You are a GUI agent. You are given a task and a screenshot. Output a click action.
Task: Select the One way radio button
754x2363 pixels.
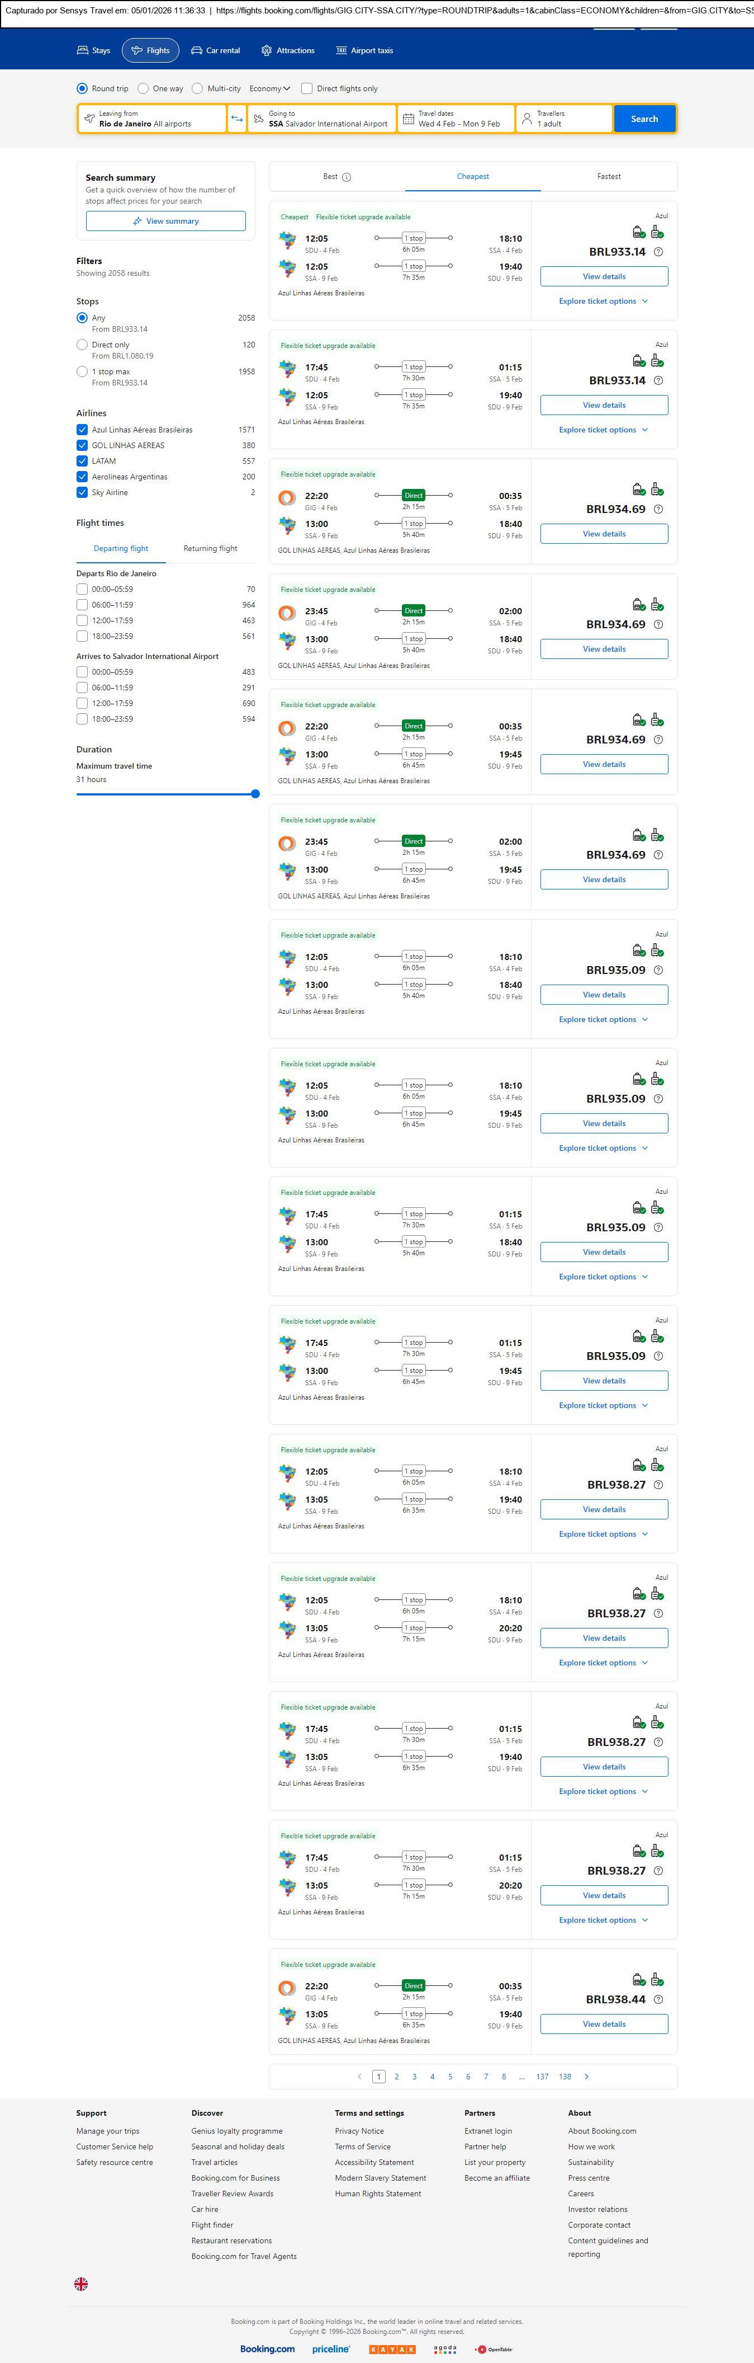coord(143,89)
